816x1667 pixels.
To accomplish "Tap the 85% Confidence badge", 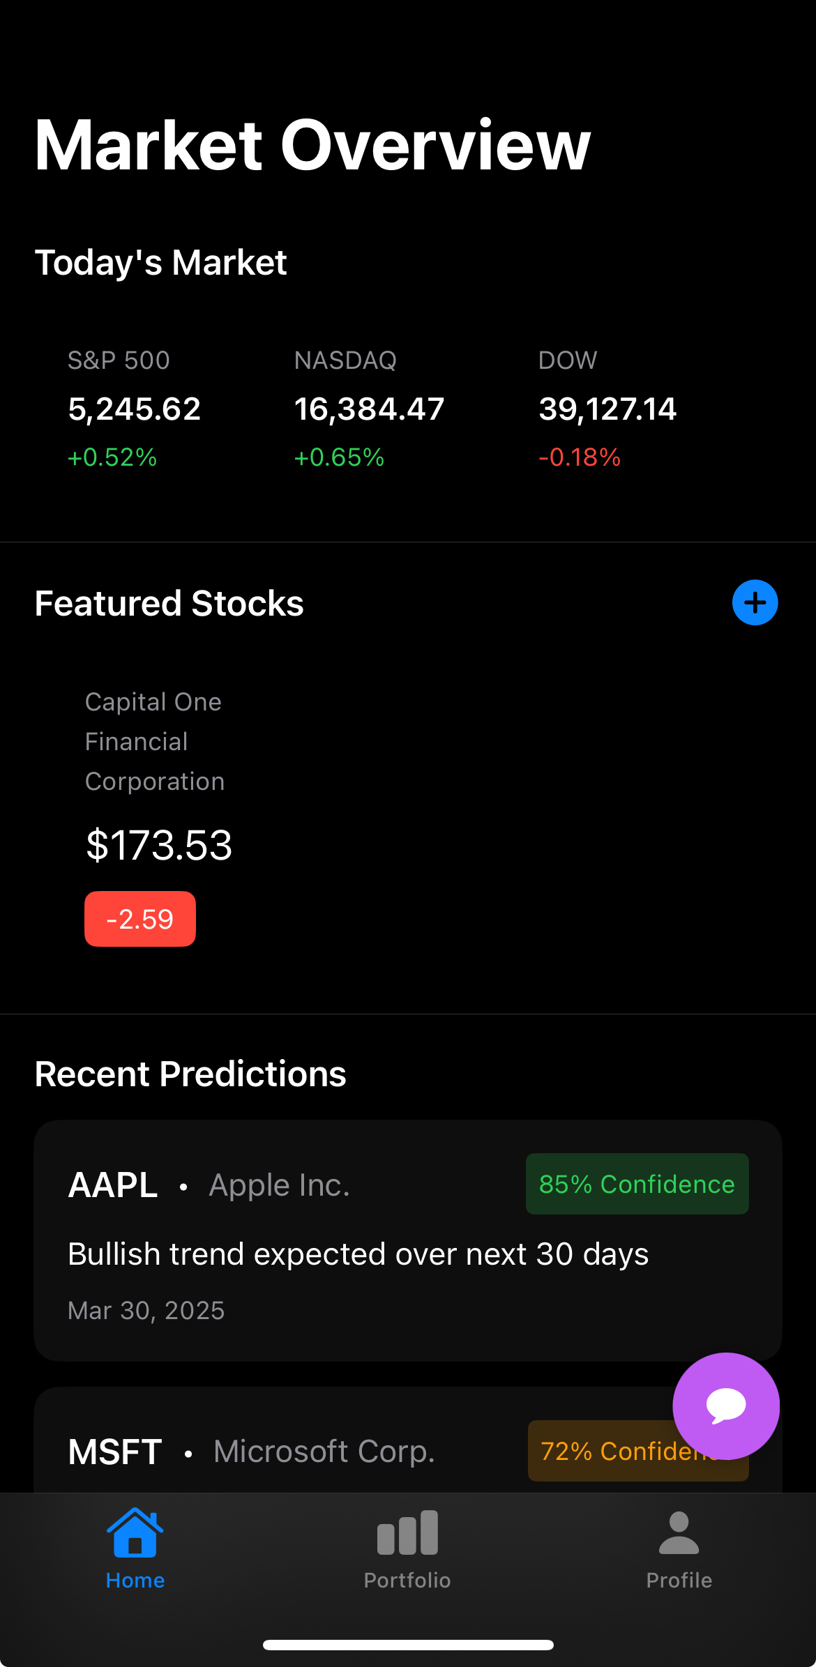I will (637, 1184).
